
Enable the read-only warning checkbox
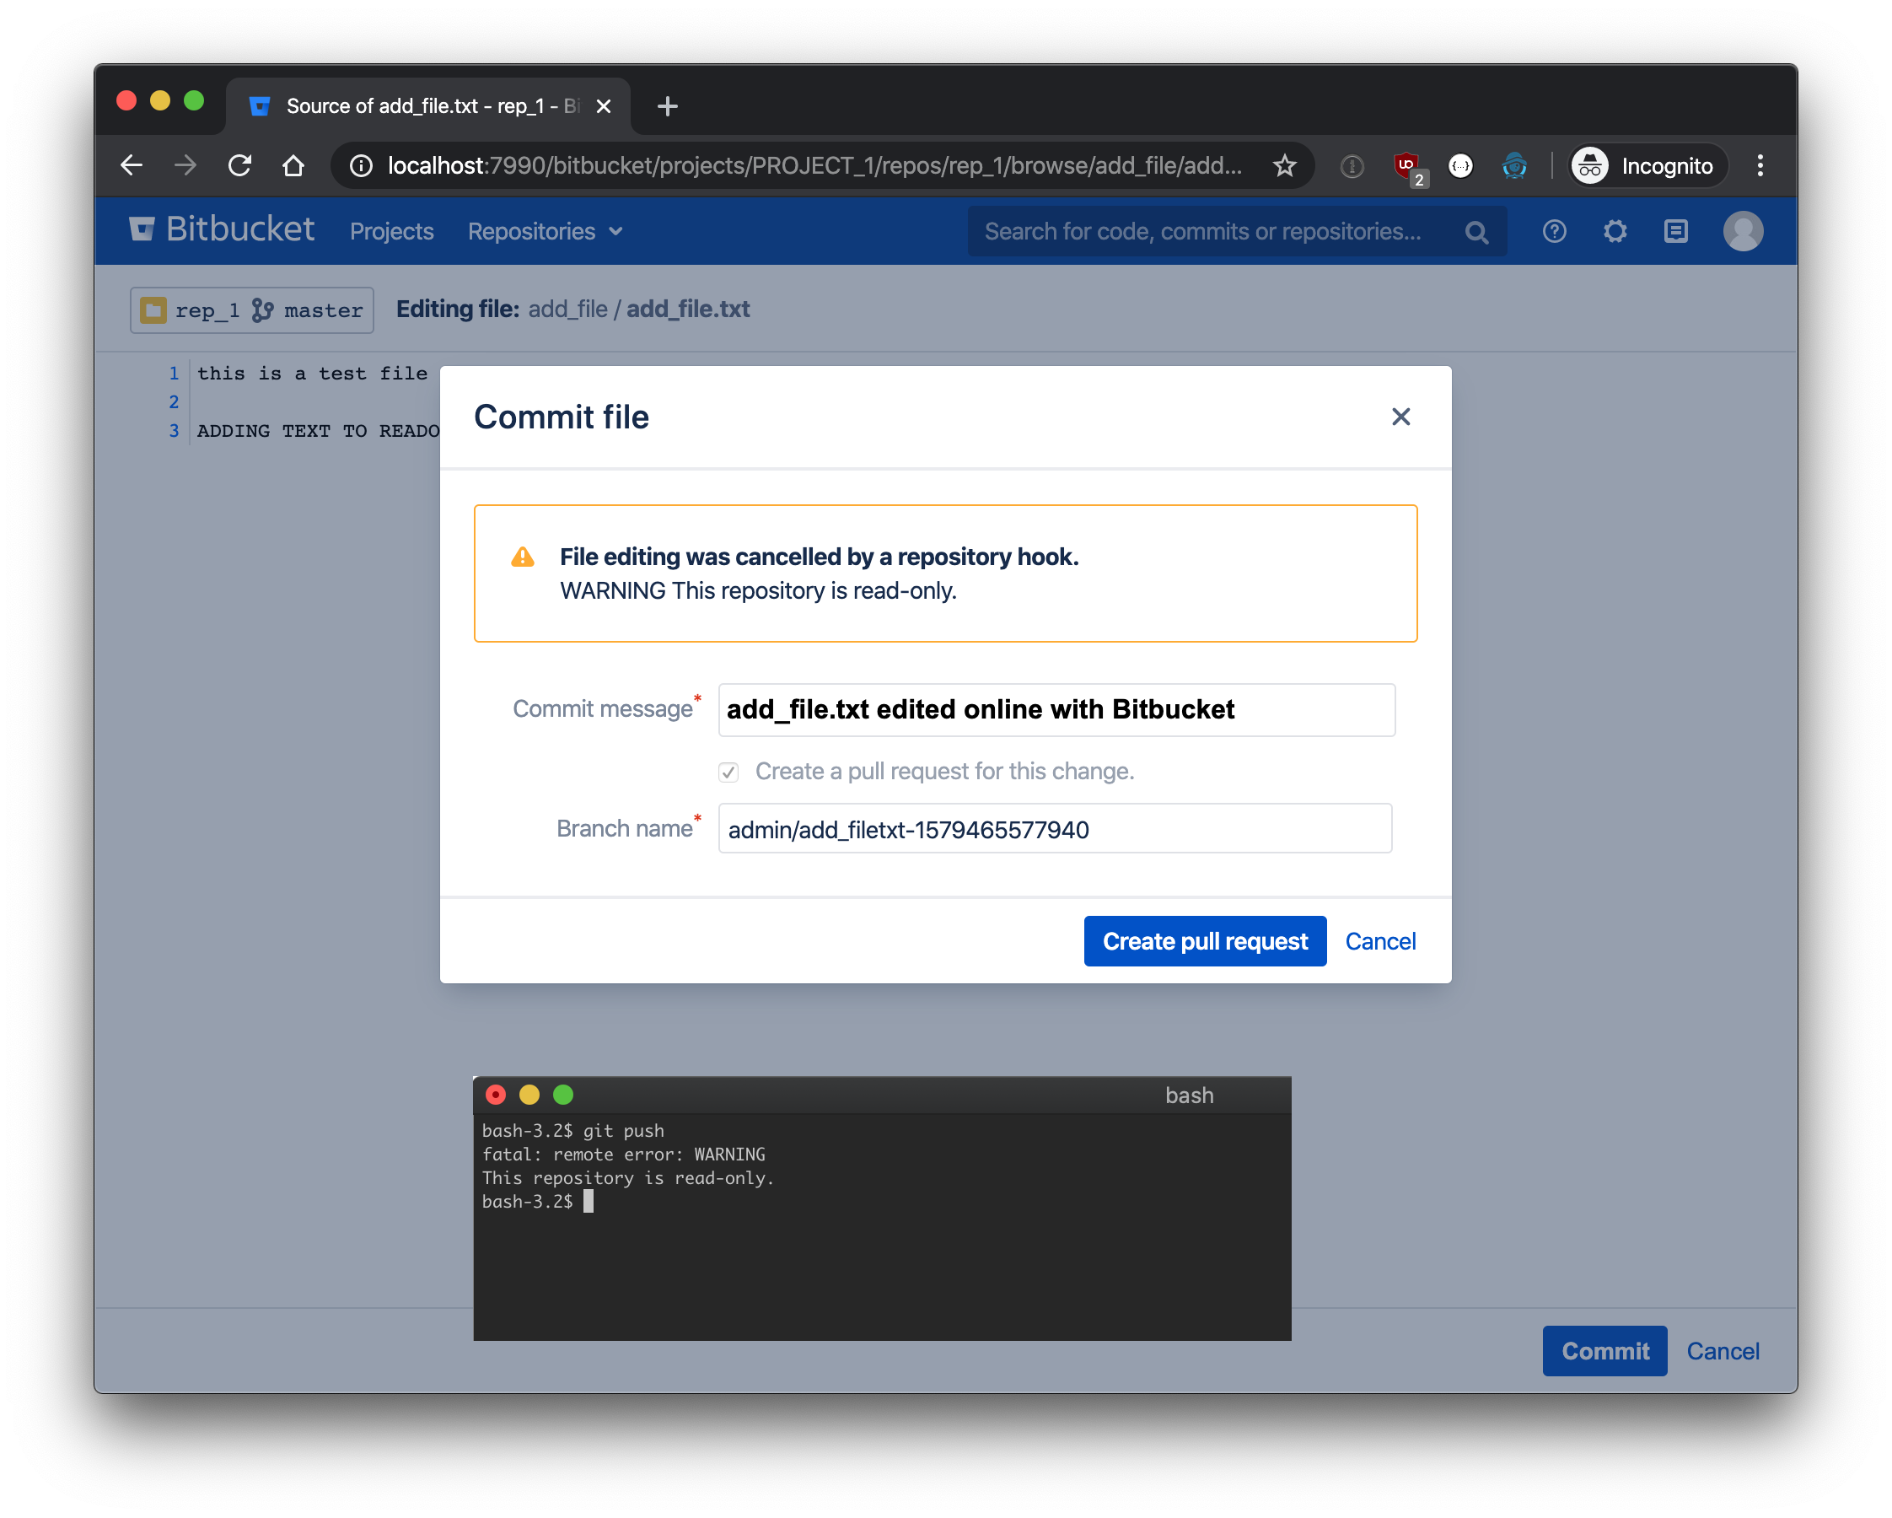pos(728,772)
